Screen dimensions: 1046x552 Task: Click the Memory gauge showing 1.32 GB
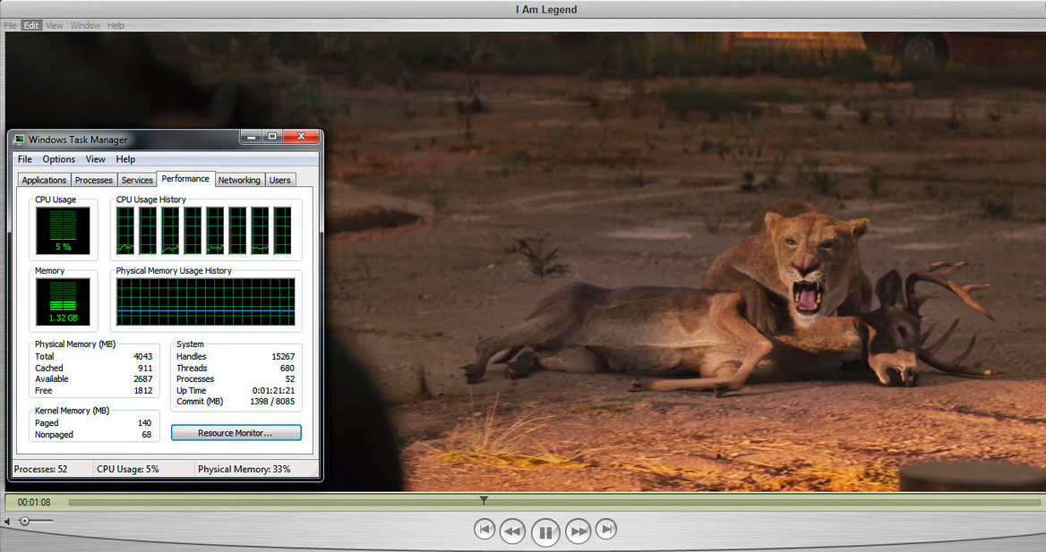coord(63,302)
